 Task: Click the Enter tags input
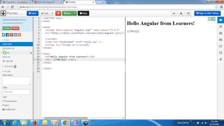pos(16,92)
